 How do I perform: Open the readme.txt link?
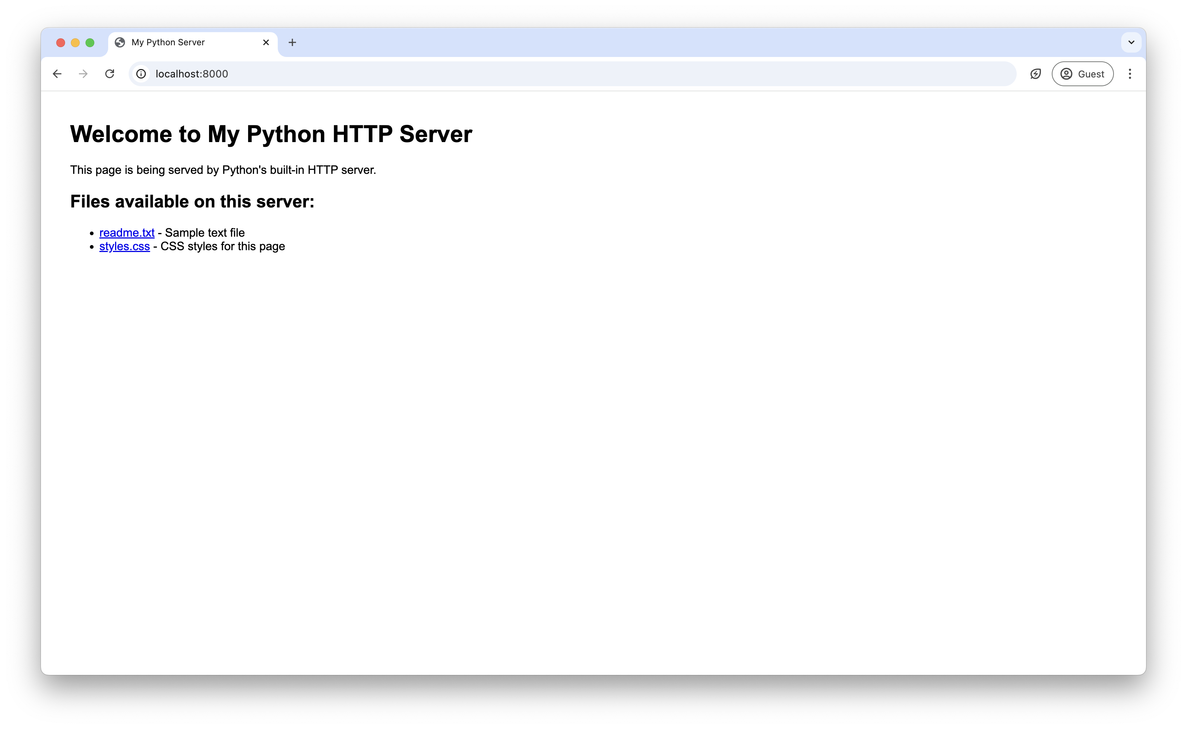click(126, 232)
